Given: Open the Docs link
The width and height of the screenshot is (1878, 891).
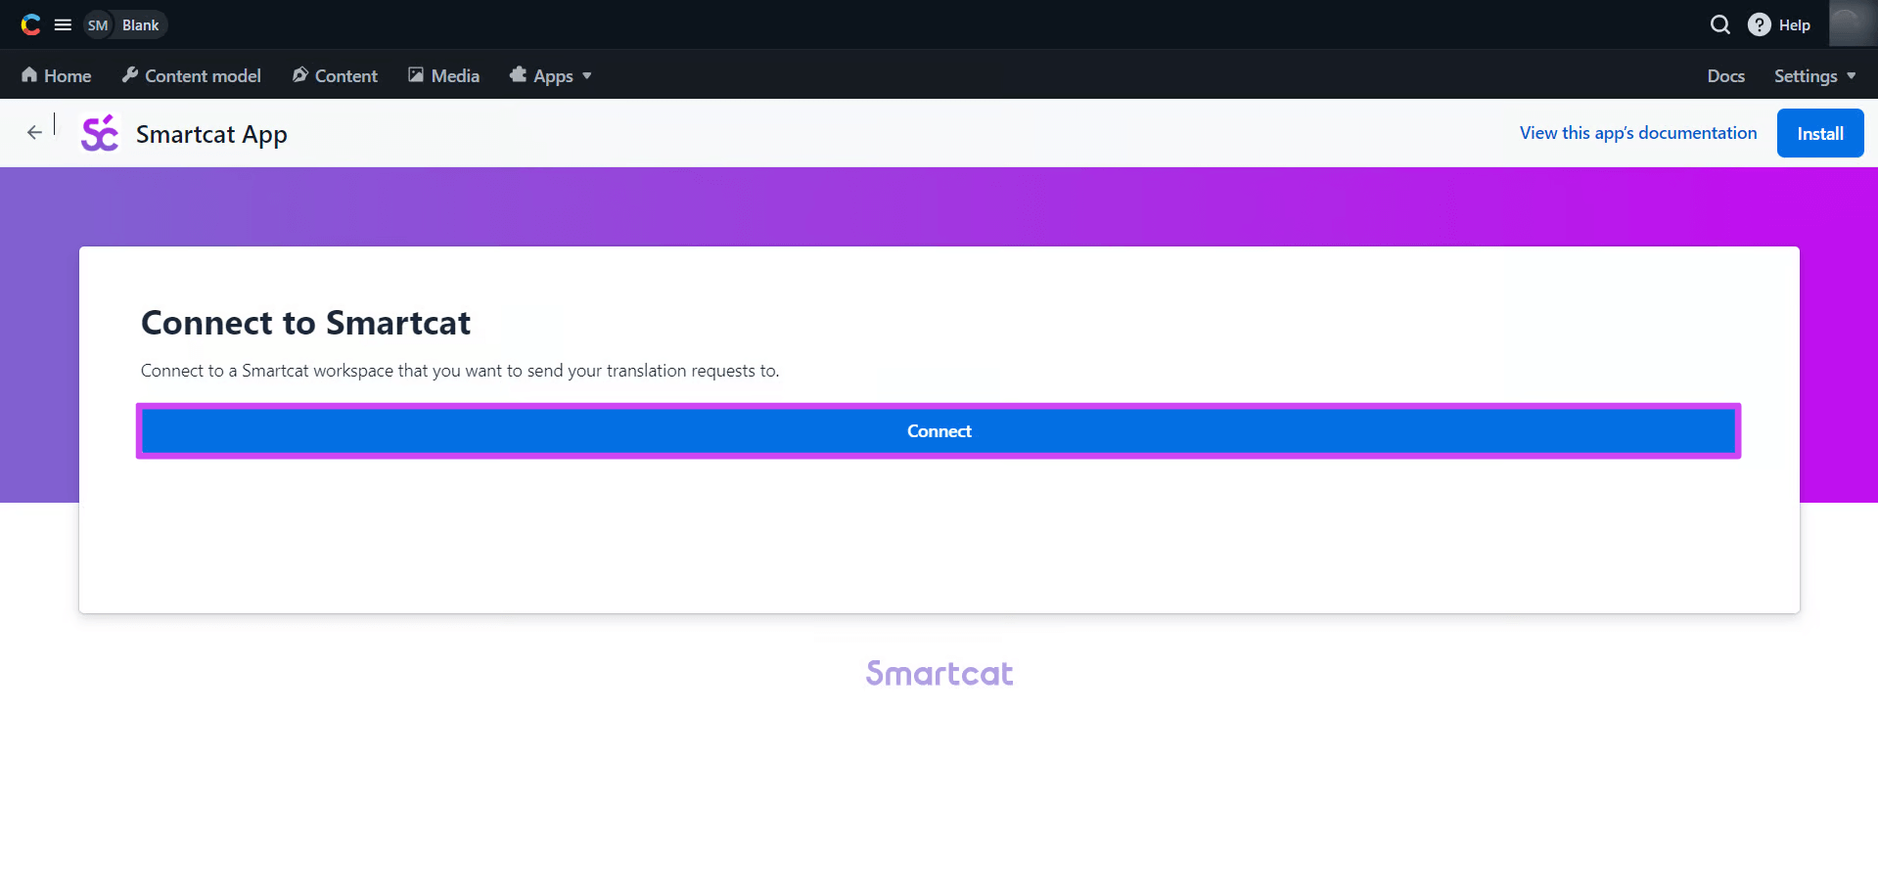Looking at the screenshot, I should pos(1725,75).
